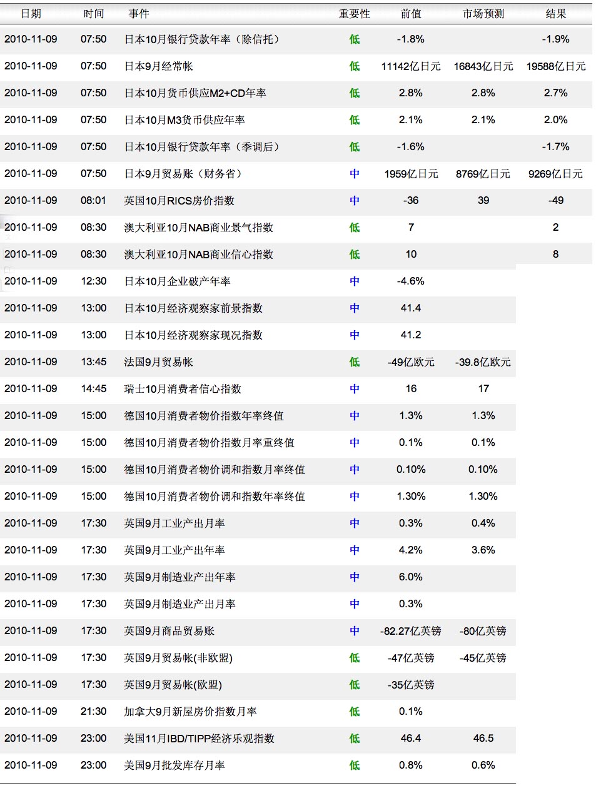The image size is (596, 788).
Task: Select event 美国11月IBD/TIPP经济乐观指数
Action: tap(199, 739)
